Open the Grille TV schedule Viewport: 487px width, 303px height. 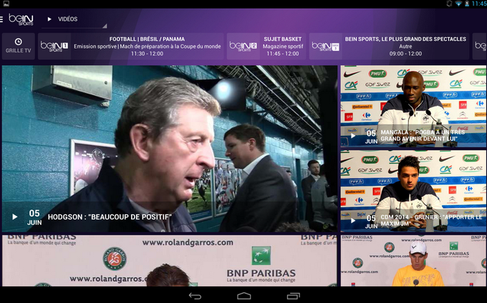click(19, 46)
